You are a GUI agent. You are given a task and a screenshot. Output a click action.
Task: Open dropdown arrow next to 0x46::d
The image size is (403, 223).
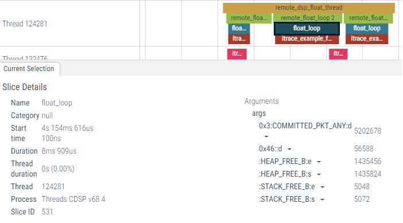(289, 149)
